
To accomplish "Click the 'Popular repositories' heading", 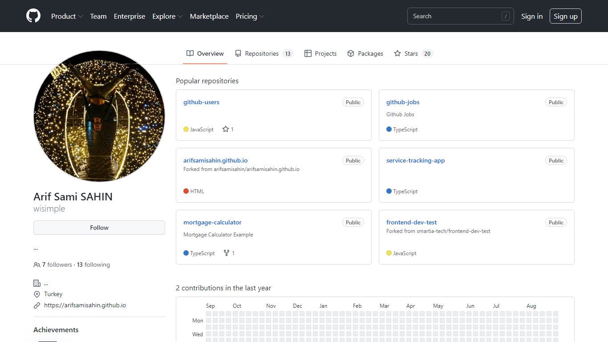I will pyautogui.click(x=207, y=81).
